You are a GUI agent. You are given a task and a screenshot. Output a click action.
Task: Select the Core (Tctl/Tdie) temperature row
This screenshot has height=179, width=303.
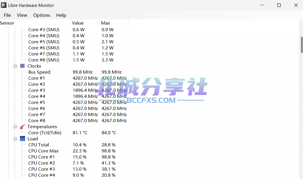coord(149,133)
